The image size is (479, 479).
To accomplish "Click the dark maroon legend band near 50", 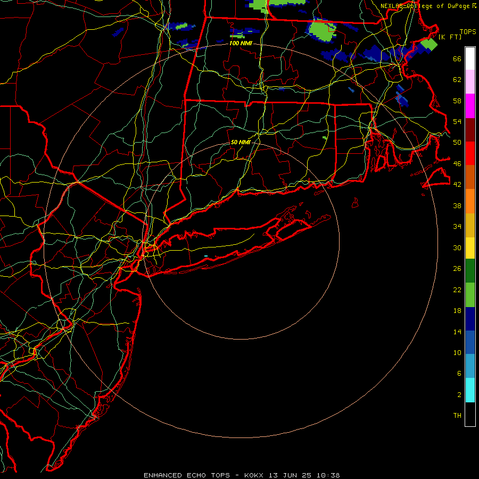I will pyautogui.click(x=470, y=130).
